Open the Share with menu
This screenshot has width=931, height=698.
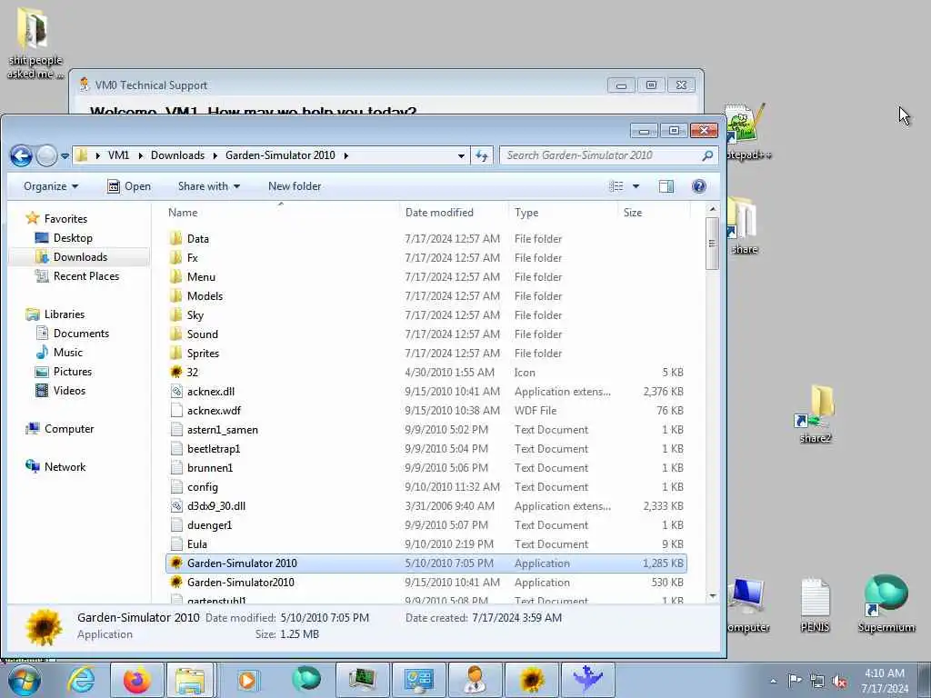click(x=209, y=186)
